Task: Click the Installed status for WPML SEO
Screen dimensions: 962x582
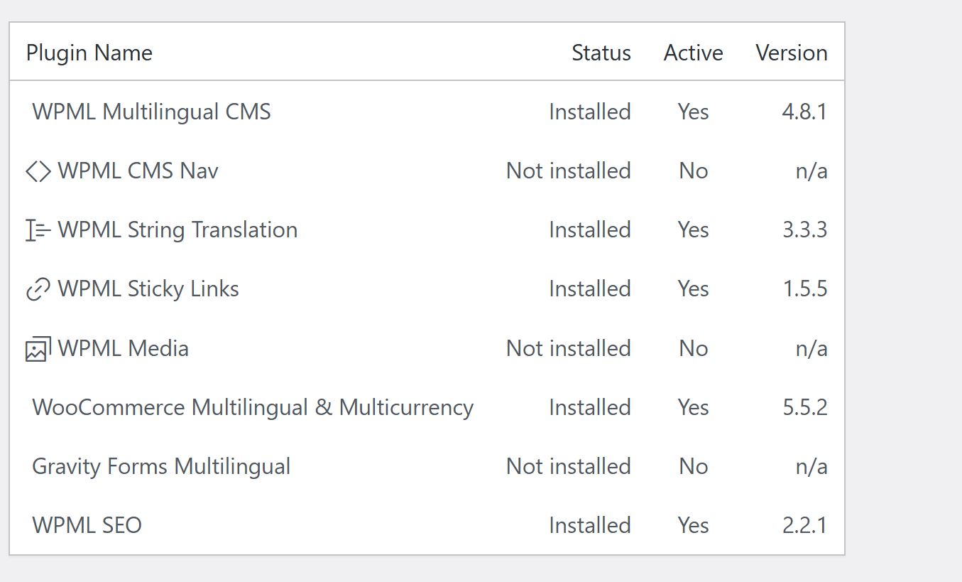Action: tap(589, 526)
